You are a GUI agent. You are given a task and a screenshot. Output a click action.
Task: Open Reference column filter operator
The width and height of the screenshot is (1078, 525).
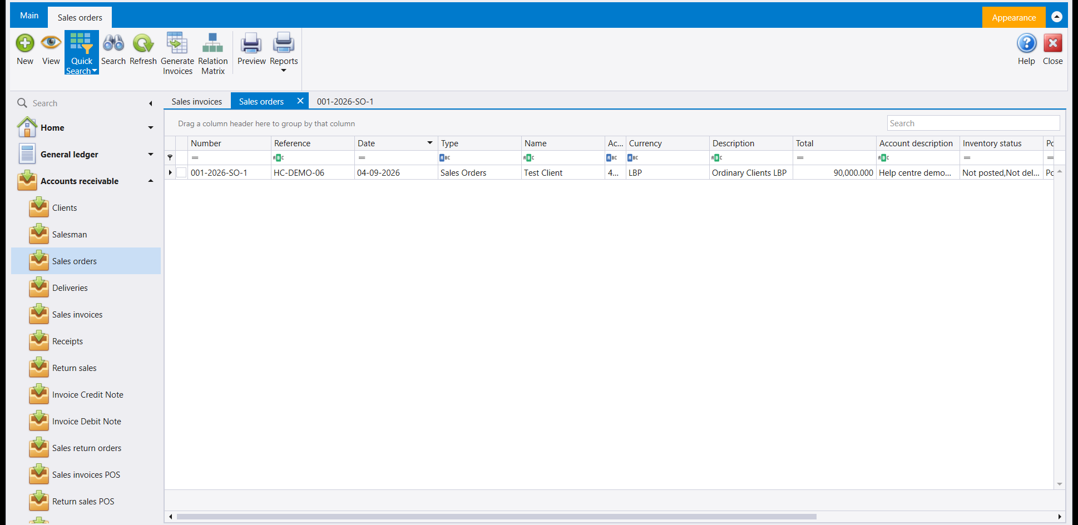(x=279, y=158)
